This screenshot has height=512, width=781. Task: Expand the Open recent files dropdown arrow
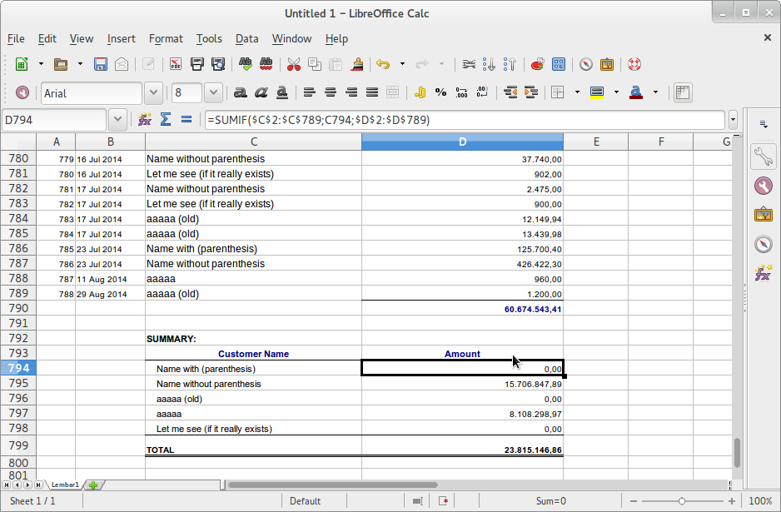point(80,64)
